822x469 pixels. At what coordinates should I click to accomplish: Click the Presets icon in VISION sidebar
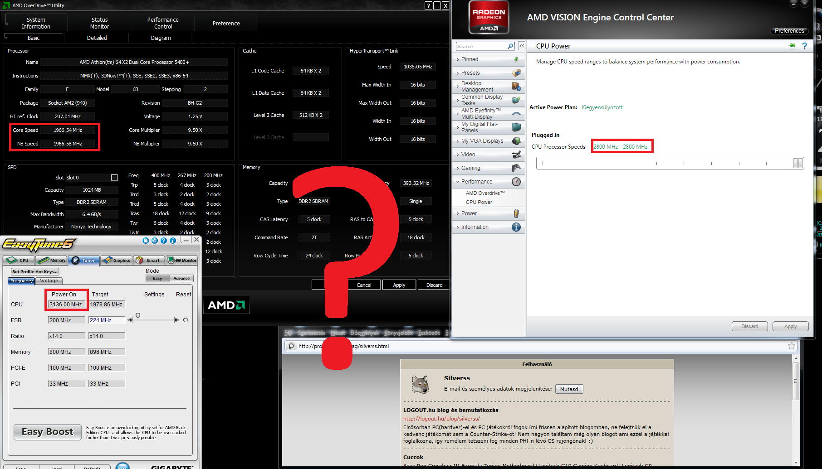(516, 73)
